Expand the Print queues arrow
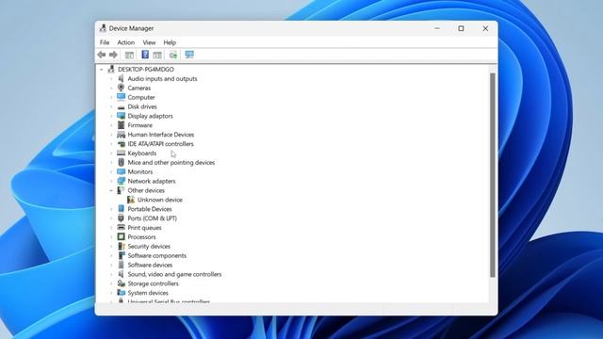This screenshot has height=339, width=603. pyautogui.click(x=111, y=228)
